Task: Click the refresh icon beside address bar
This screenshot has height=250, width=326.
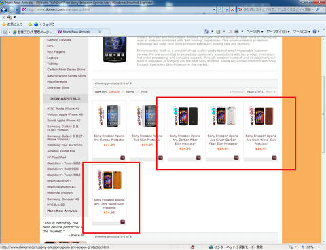Action: tap(225, 9)
